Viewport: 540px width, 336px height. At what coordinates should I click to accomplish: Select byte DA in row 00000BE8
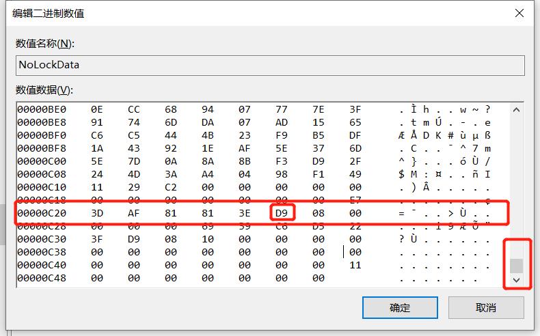[208, 122]
